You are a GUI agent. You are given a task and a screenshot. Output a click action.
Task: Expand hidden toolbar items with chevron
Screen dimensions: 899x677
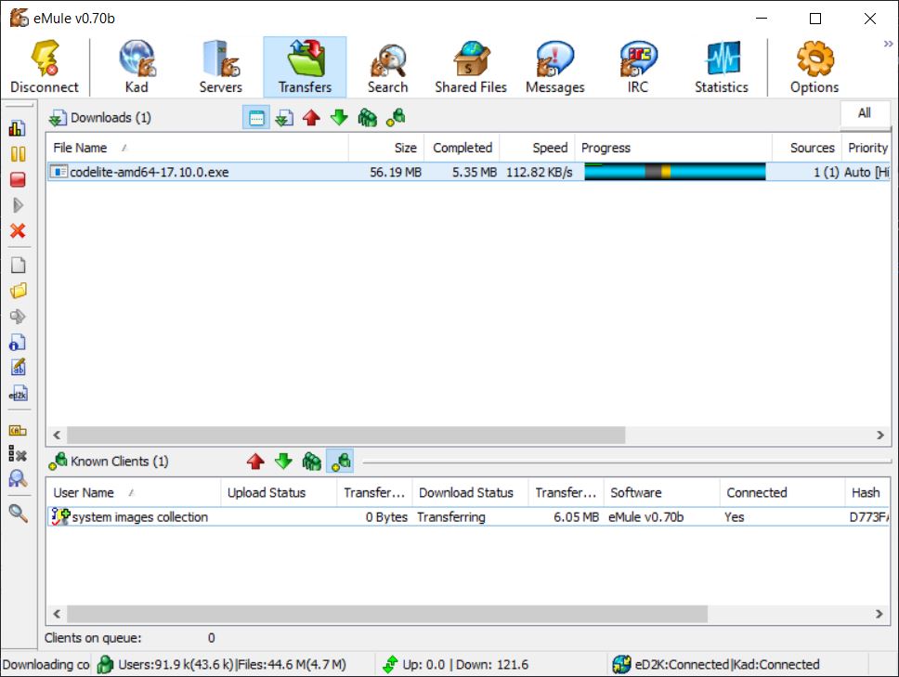click(x=888, y=44)
